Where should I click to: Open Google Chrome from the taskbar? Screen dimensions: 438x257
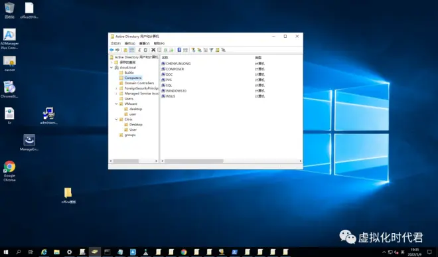(184, 252)
